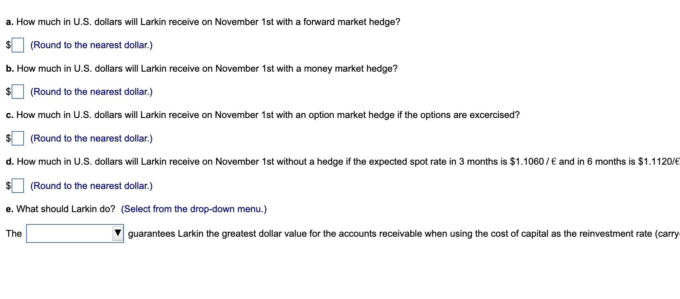Click the black triangle on the answer dropdown
Image resolution: width=680 pixels, height=299 pixels.
tap(118, 233)
